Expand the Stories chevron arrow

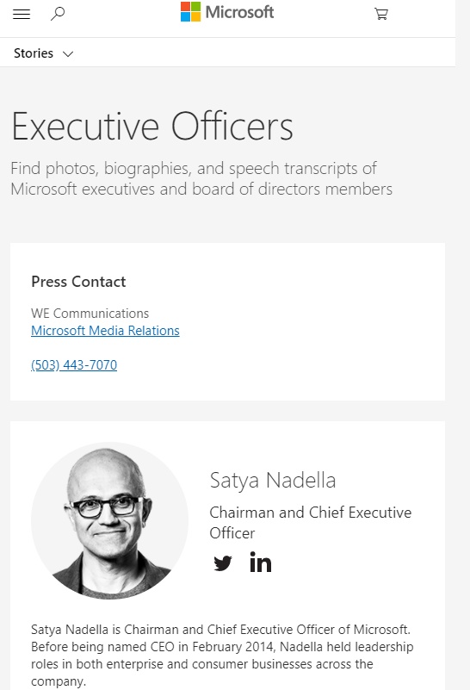[x=68, y=54]
